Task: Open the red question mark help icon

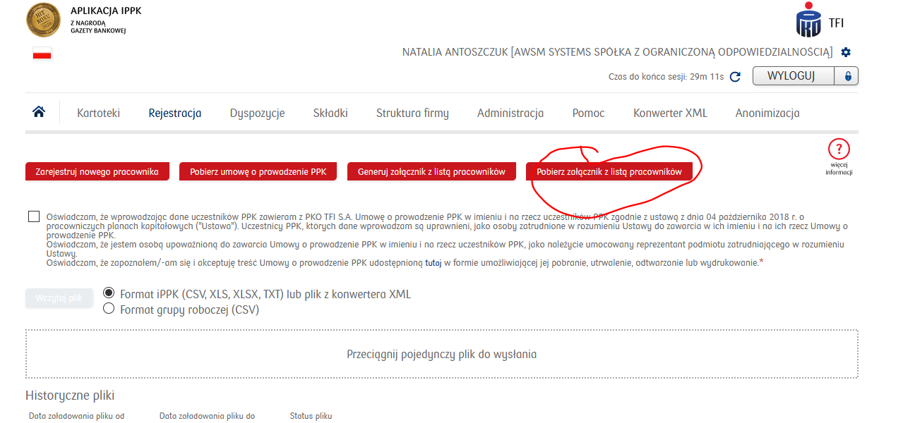Action: click(839, 149)
